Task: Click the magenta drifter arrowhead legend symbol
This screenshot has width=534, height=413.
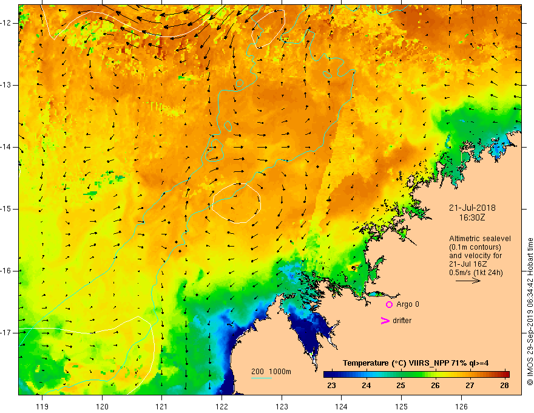Action: pos(385,321)
